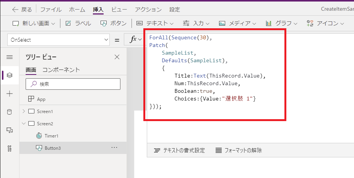Viewport: 354px width, 178px height.
Task: Click the App grid icon
Action: [x=31, y=99]
